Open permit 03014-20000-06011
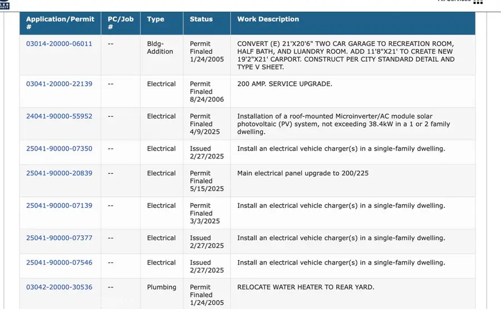Viewport: 501px width, 309px height. pyautogui.click(x=59, y=44)
